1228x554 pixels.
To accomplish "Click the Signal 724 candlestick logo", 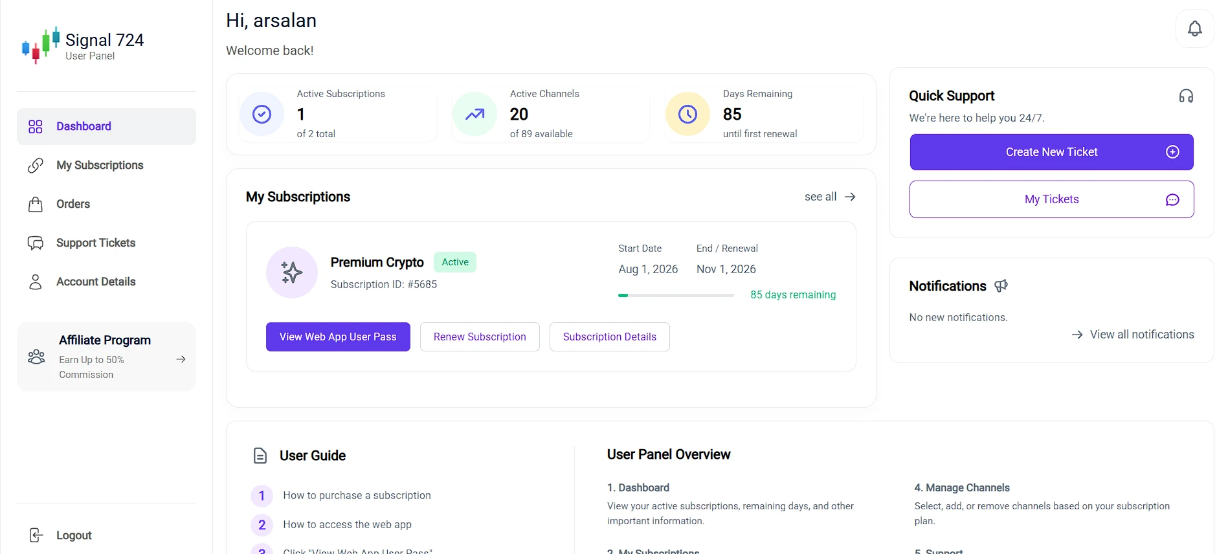I will pyautogui.click(x=41, y=45).
